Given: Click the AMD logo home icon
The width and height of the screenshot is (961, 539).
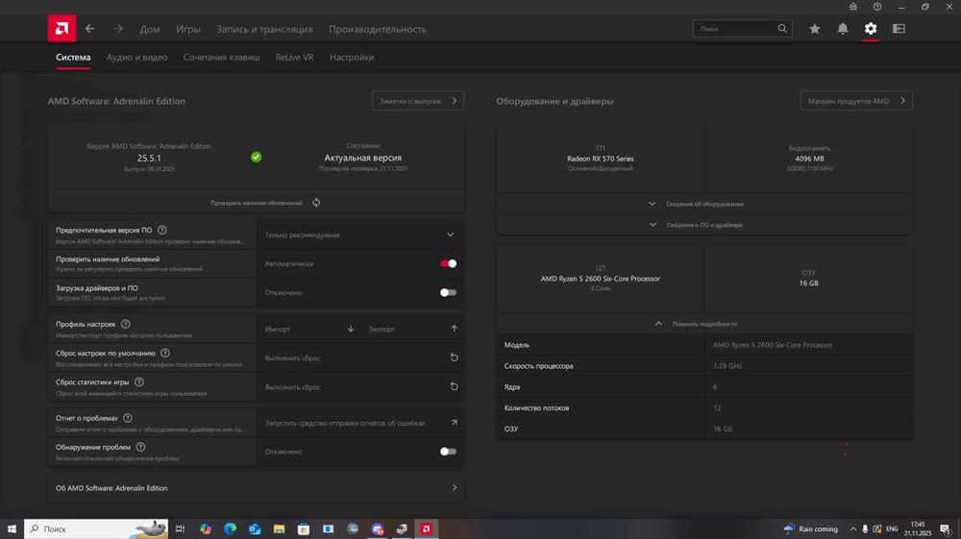Looking at the screenshot, I should tap(62, 28).
